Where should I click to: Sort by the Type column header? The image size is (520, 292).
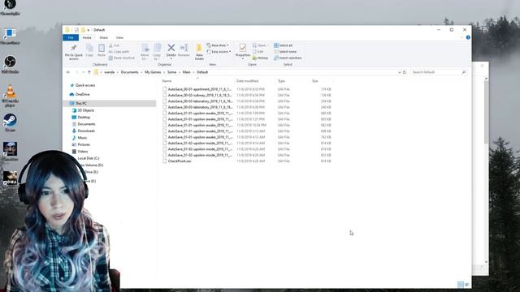tap(292, 81)
